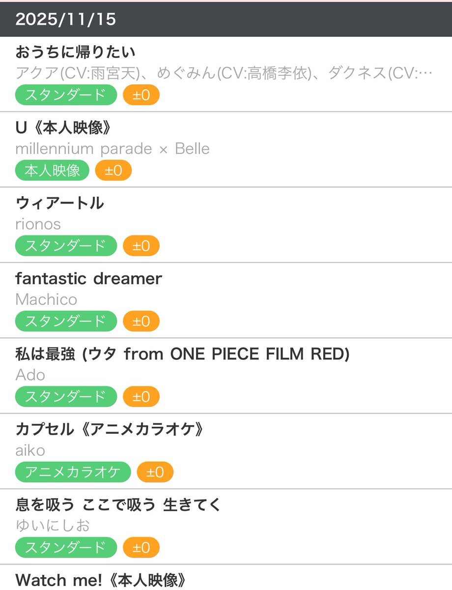Select the artist aiko
Screen dimensions: 452x590
pyautogui.click(x=30, y=450)
